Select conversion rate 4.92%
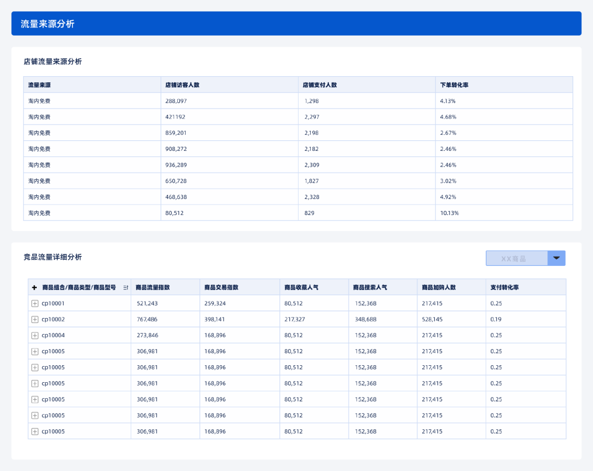 point(448,197)
